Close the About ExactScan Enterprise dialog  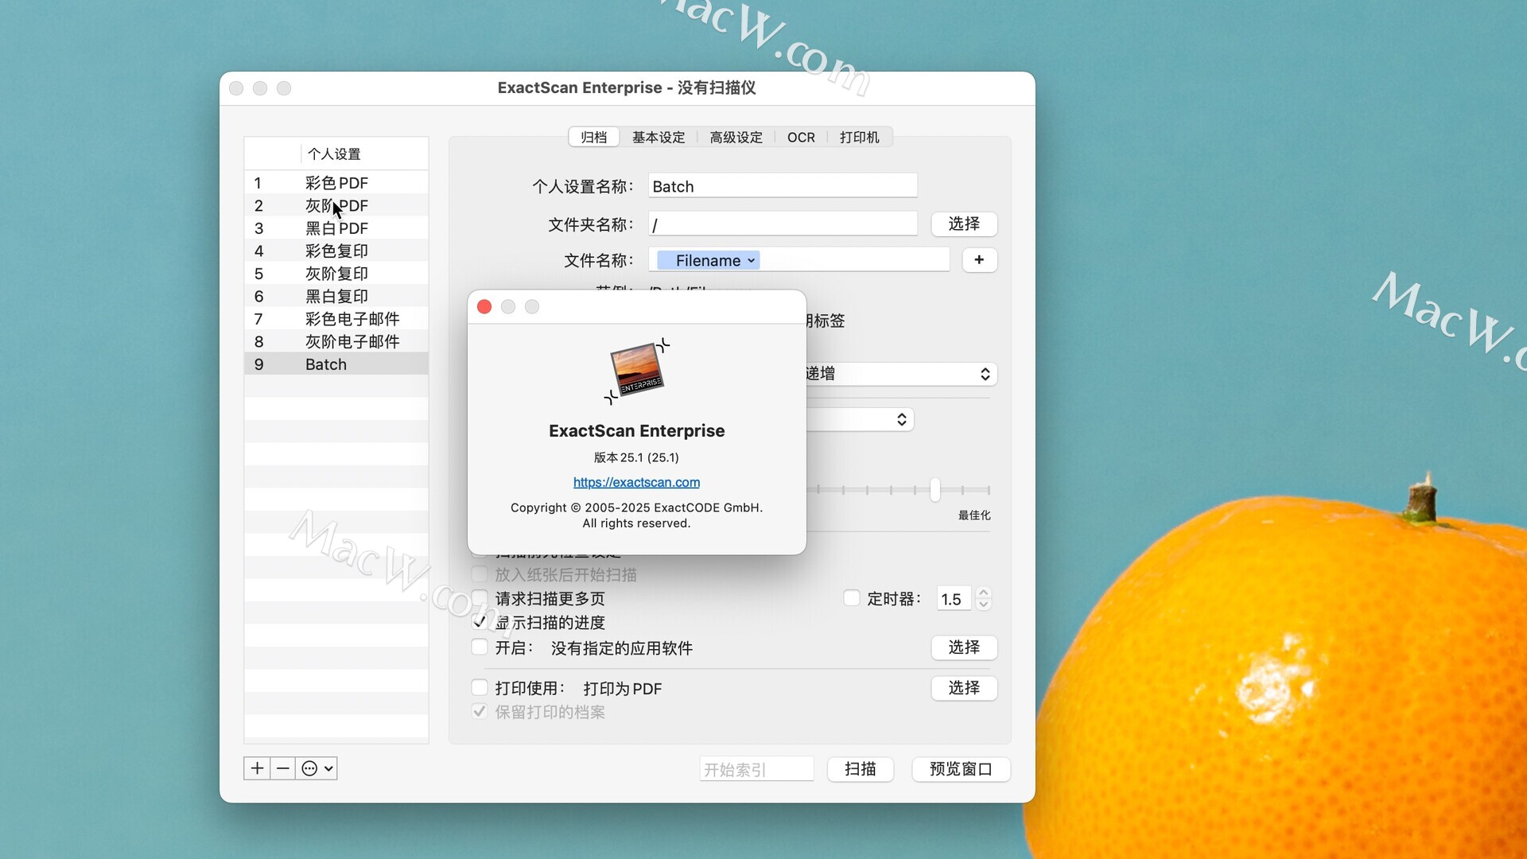point(484,307)
